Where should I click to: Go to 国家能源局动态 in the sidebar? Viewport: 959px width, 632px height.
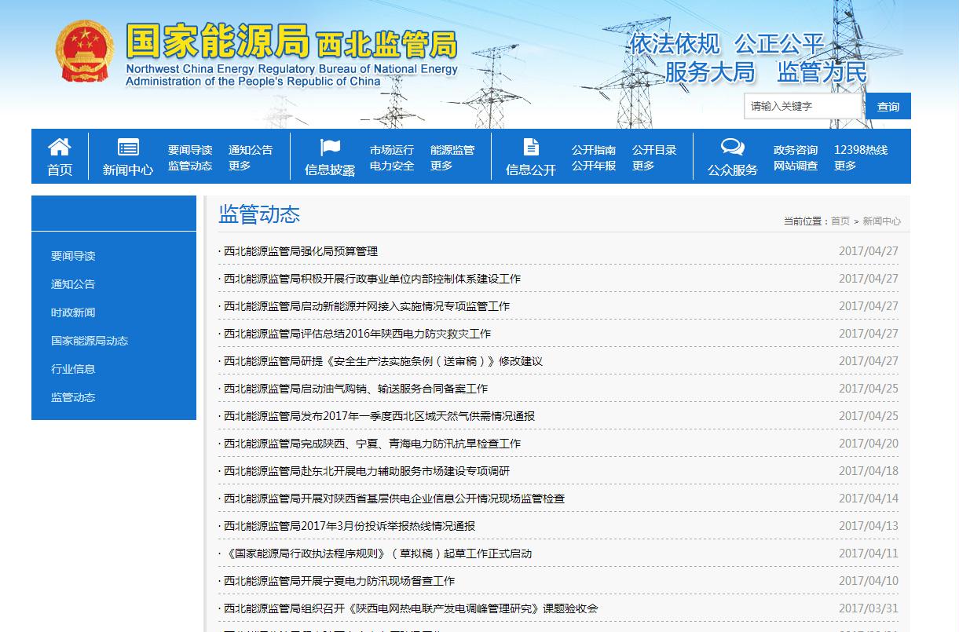(90, 341)
